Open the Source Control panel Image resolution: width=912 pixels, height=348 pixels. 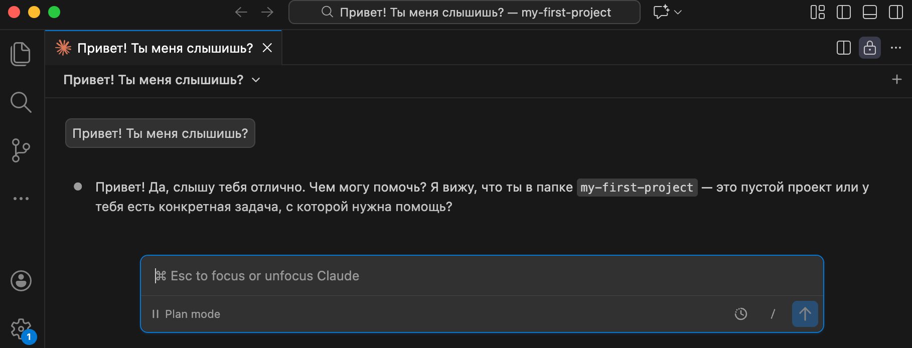point(20,150)
